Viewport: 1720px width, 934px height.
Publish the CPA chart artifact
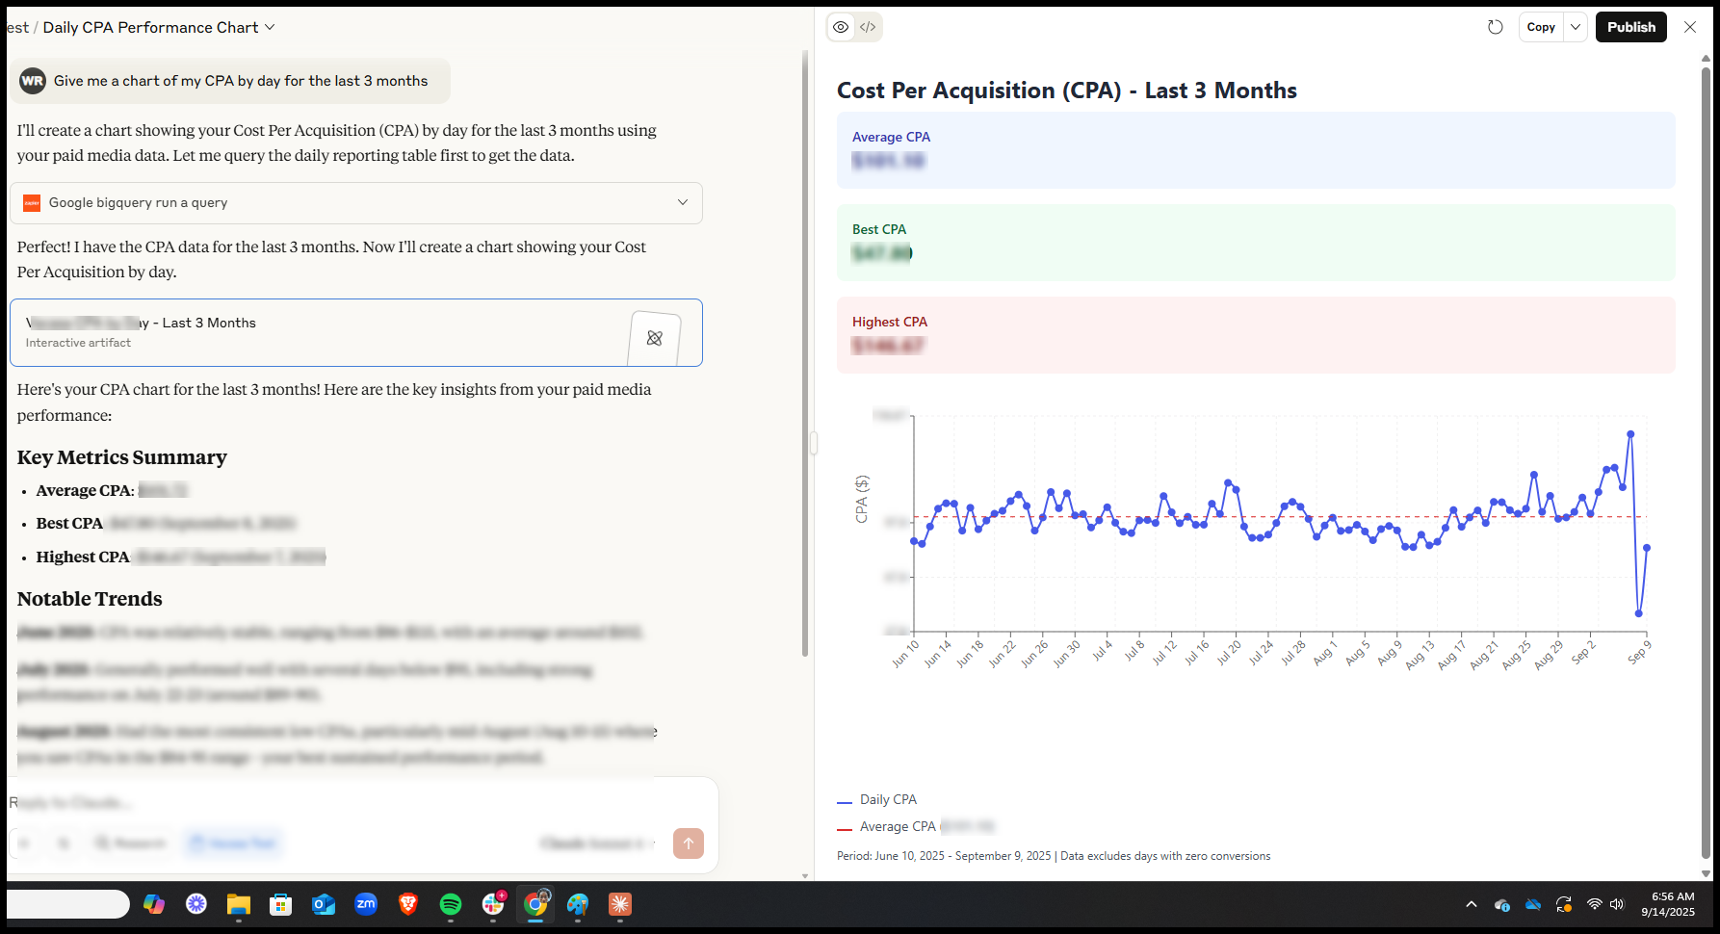click(1630, 27)
